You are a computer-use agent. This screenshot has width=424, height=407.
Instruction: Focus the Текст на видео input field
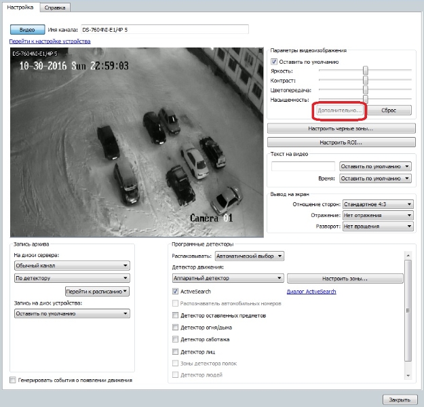(303, 166)
